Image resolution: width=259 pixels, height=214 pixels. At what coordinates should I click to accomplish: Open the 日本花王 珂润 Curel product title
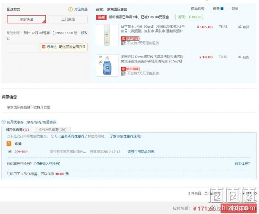pyautogui.click(x=153, y=29)
